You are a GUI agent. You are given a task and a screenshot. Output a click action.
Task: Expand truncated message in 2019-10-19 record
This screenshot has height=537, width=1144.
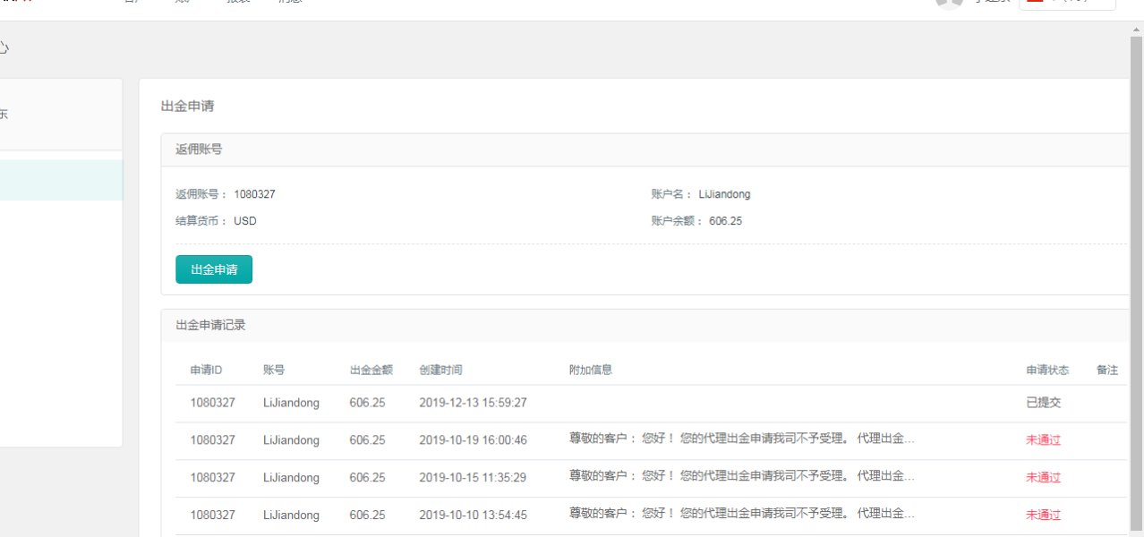tap(741, 439)
